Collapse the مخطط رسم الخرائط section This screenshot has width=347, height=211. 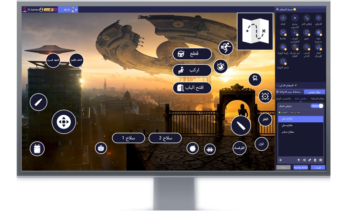click(277, 92)
